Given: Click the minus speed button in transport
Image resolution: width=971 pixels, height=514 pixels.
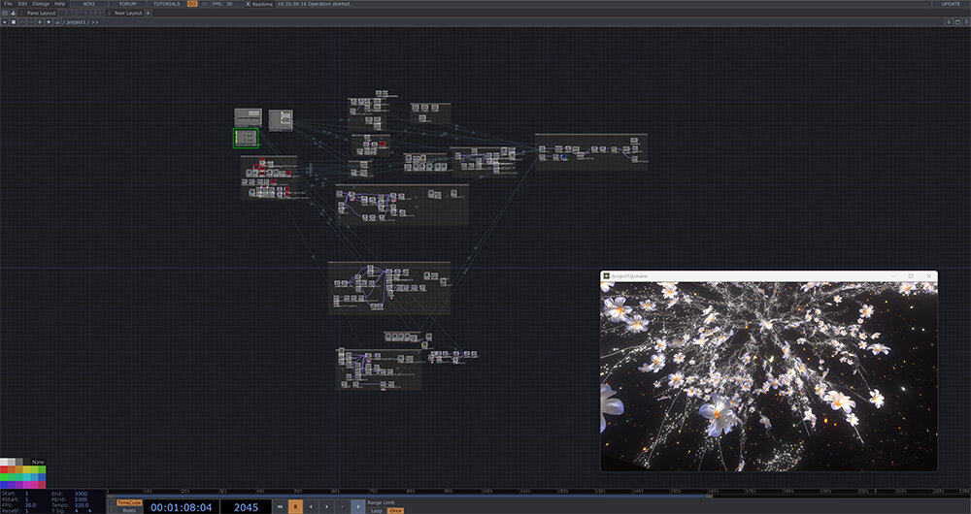Looking at the screenshot, I should [343, 505].
